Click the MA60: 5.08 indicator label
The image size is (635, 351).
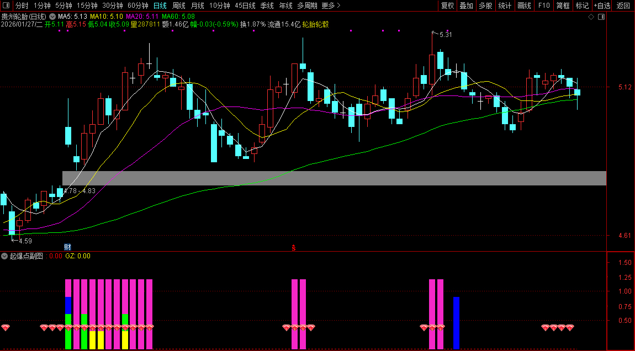point(178,17)
